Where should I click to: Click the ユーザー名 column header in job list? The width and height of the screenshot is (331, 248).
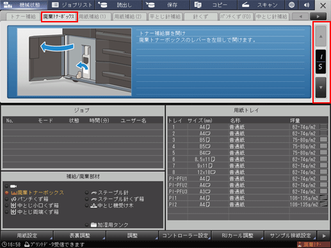coord(133,121)
